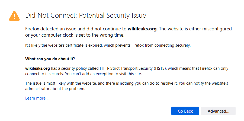Open the Advanced… options button
Screen dimensions: 244x121
tap(218, 111)
